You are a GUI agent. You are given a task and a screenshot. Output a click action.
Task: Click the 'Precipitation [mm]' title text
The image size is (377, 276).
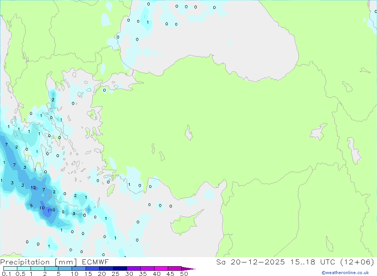coord(38,262)
